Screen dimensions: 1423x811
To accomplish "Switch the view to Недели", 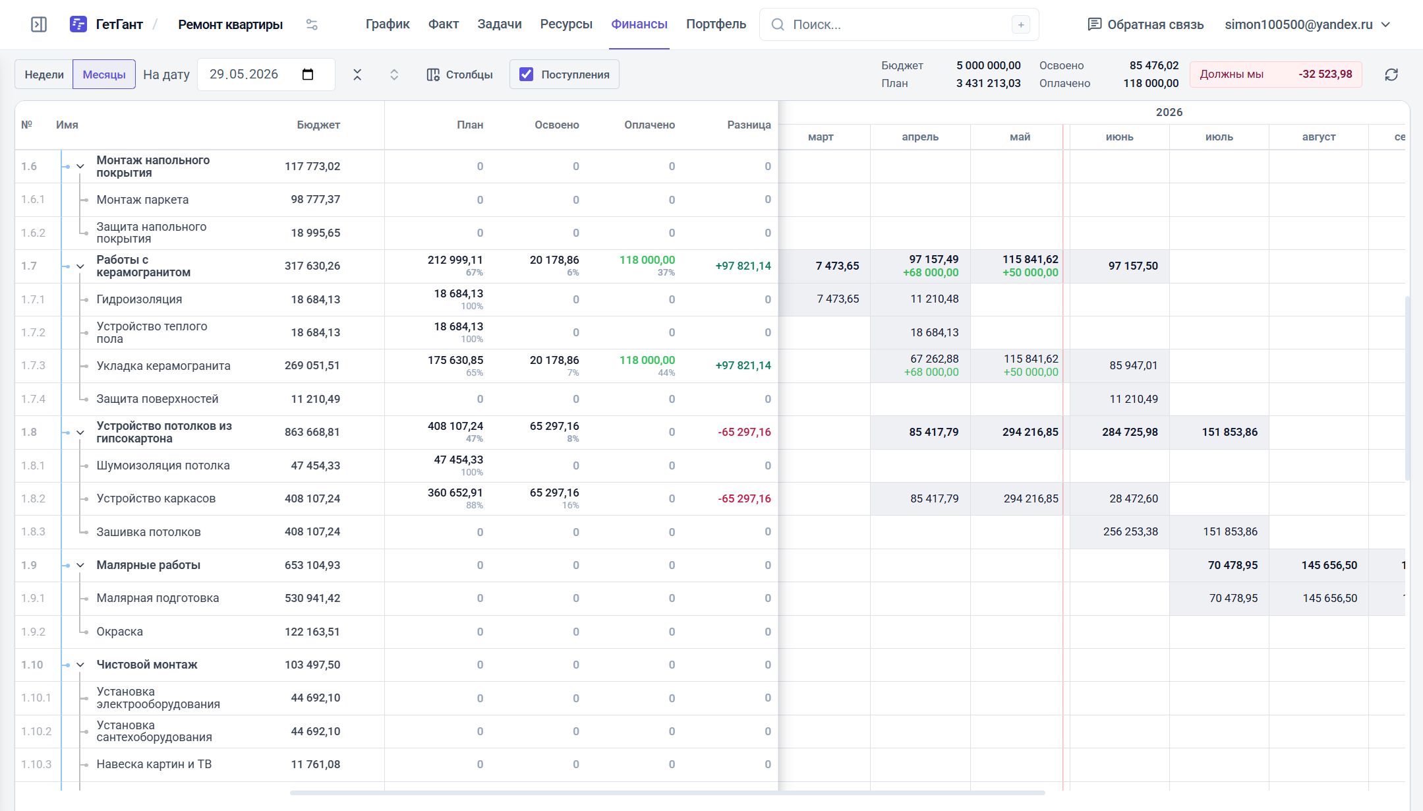I will 44,75.
